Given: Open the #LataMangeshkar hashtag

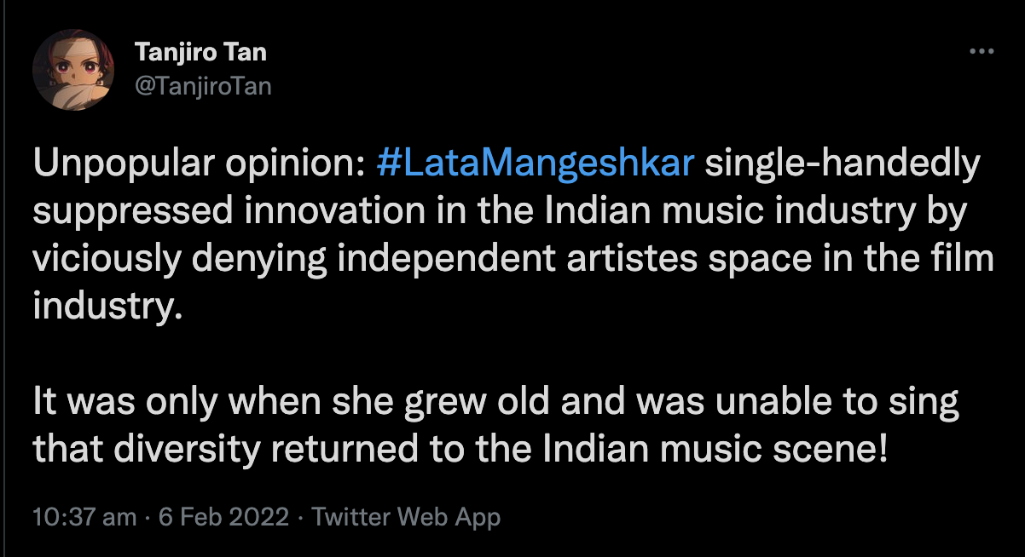Looking at the screenshot, I should 535,164.
